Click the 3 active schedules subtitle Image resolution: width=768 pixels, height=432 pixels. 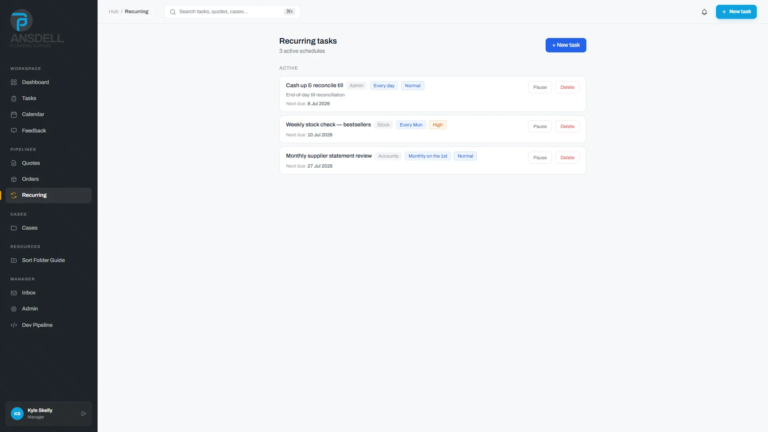point(302,51)
